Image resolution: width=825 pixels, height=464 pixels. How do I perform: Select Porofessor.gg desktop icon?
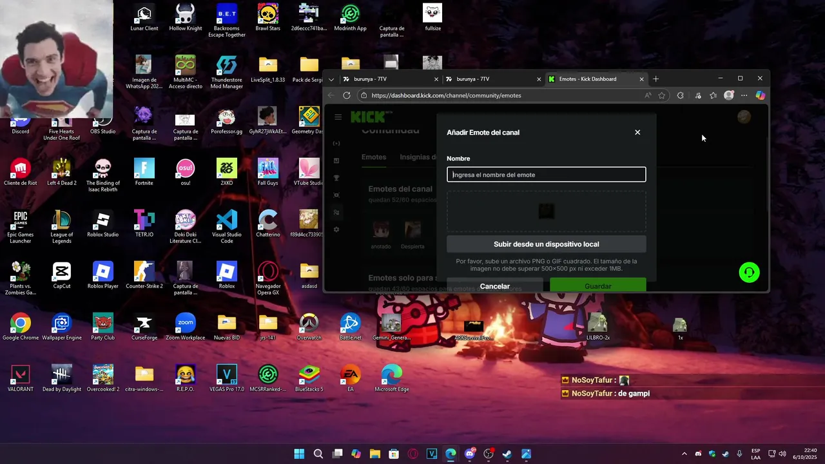click(x=227, y=121)
